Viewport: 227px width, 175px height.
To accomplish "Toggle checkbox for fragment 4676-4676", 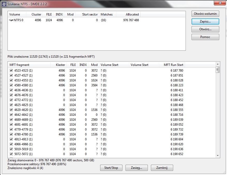I will tap(11, 95).
